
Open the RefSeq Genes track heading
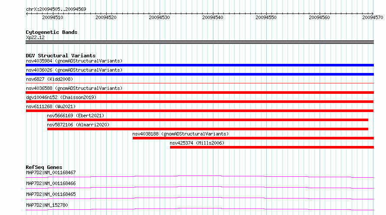44,167
